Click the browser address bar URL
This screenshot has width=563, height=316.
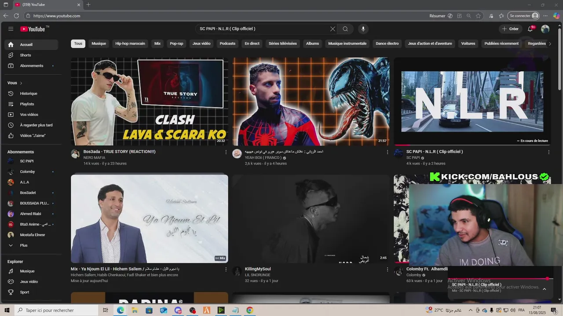point(57,16)
